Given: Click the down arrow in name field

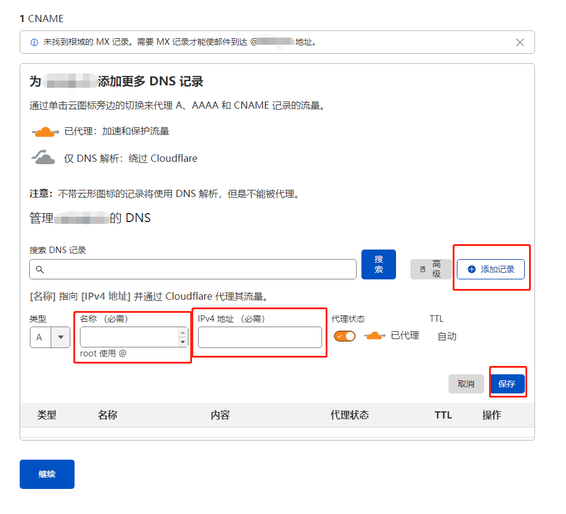Looking at the screenshot, I should [183, 341].
